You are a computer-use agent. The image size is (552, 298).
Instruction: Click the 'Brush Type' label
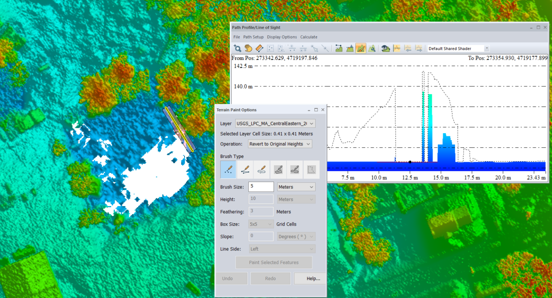click(x=232, y=156)
